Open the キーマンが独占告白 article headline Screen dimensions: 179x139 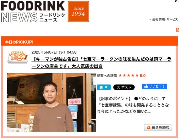coord(102,63)
